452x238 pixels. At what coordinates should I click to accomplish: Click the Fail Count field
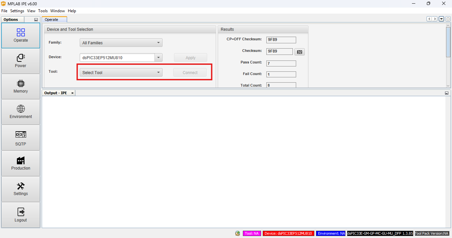(x=281, y=74)
